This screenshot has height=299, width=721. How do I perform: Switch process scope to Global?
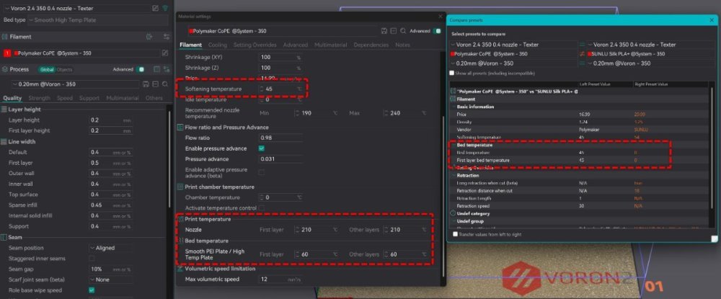point(47,70)
